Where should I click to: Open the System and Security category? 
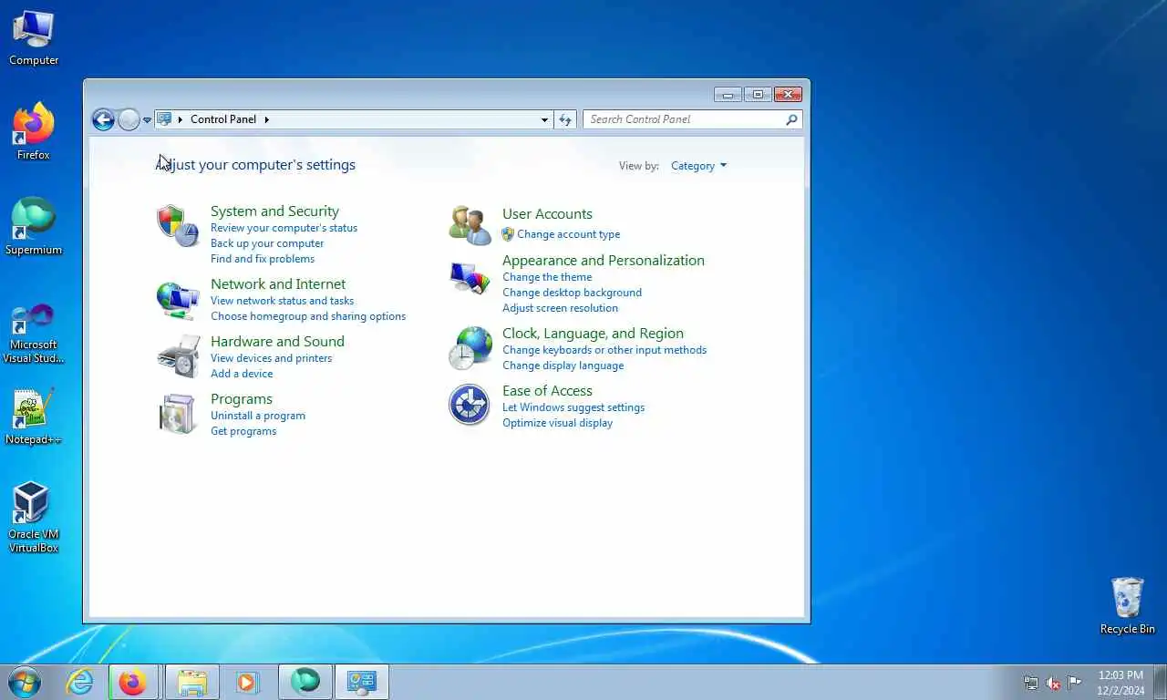274,211
